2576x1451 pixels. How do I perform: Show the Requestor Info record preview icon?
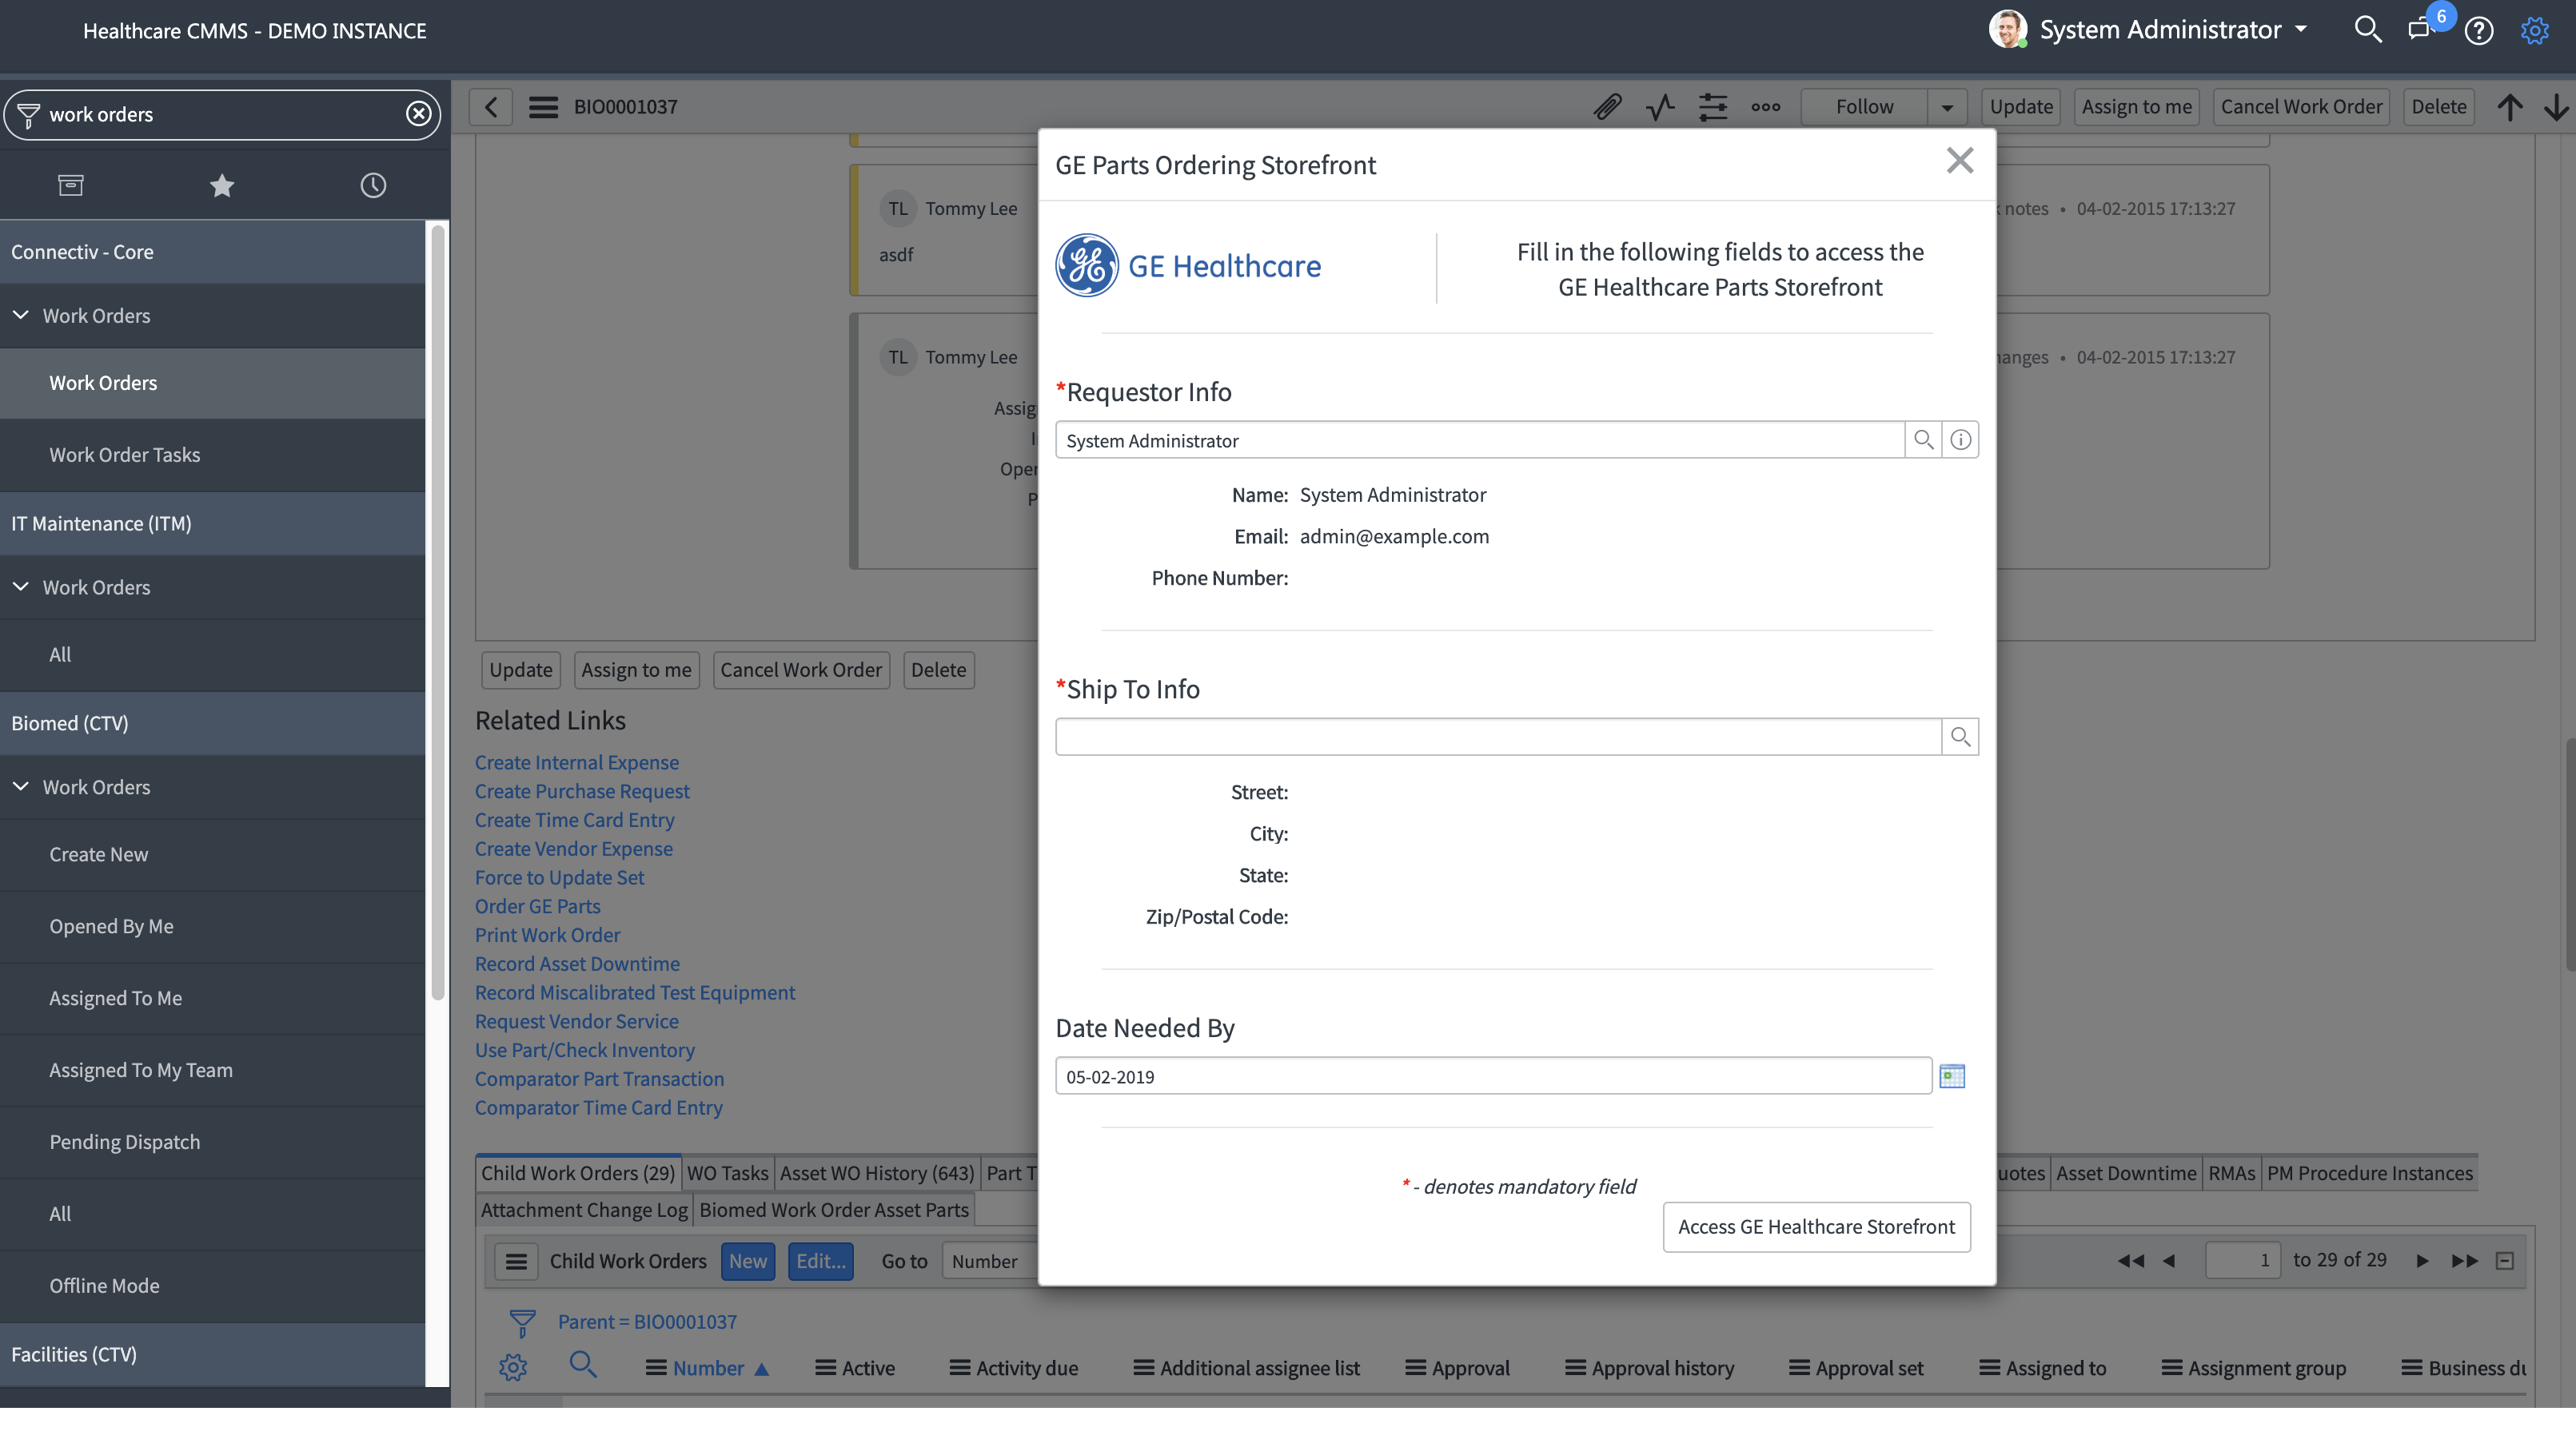pyautogui.click(x=1960, y=439)
